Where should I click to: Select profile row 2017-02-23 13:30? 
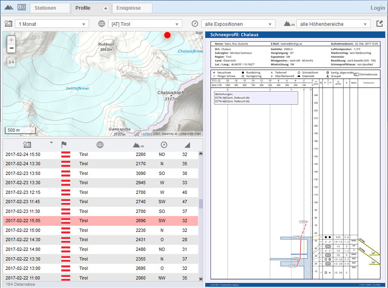[100, 183]
